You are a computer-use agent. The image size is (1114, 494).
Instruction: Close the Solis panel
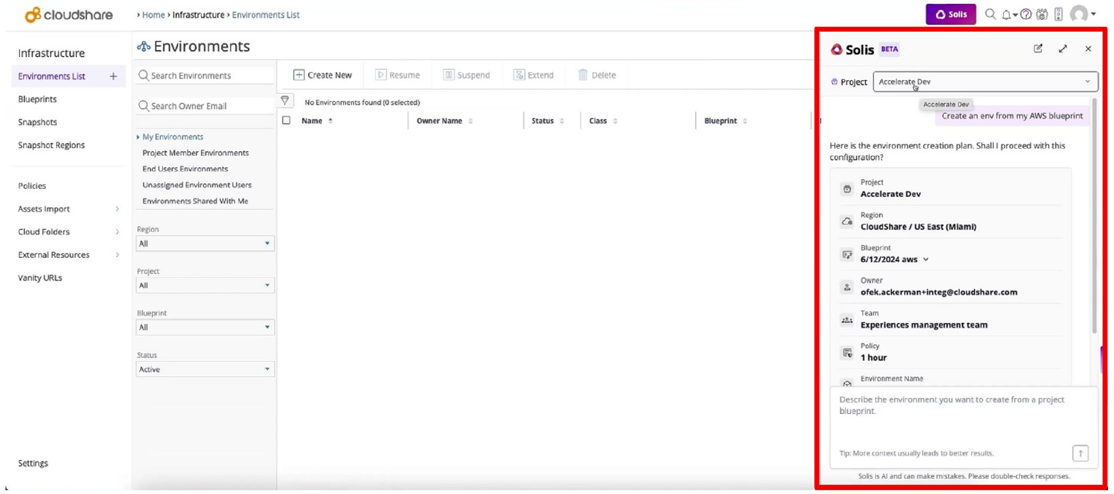click(x=1088, y=48)
